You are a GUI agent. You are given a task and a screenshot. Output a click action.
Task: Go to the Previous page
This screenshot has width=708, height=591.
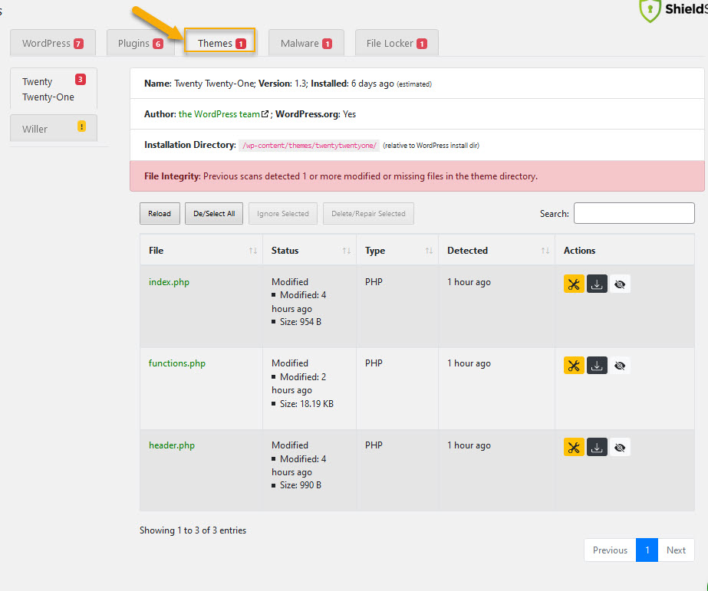(610, 550)
